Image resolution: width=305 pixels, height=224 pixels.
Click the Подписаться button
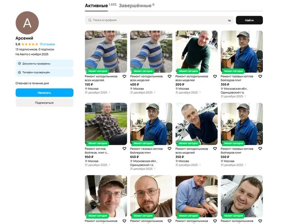45,103
